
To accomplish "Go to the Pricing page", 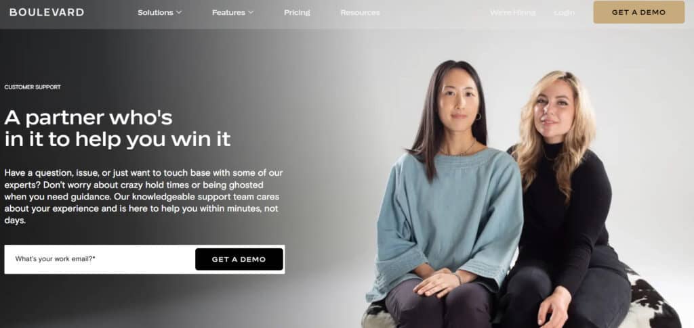I will tap(297, 12).
